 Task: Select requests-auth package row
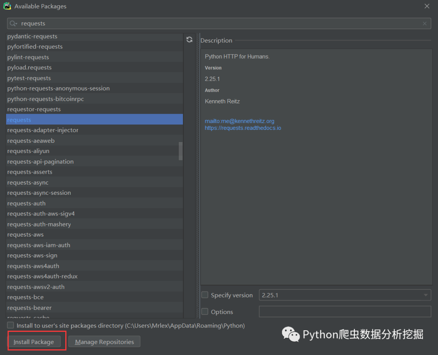(94, 203)
